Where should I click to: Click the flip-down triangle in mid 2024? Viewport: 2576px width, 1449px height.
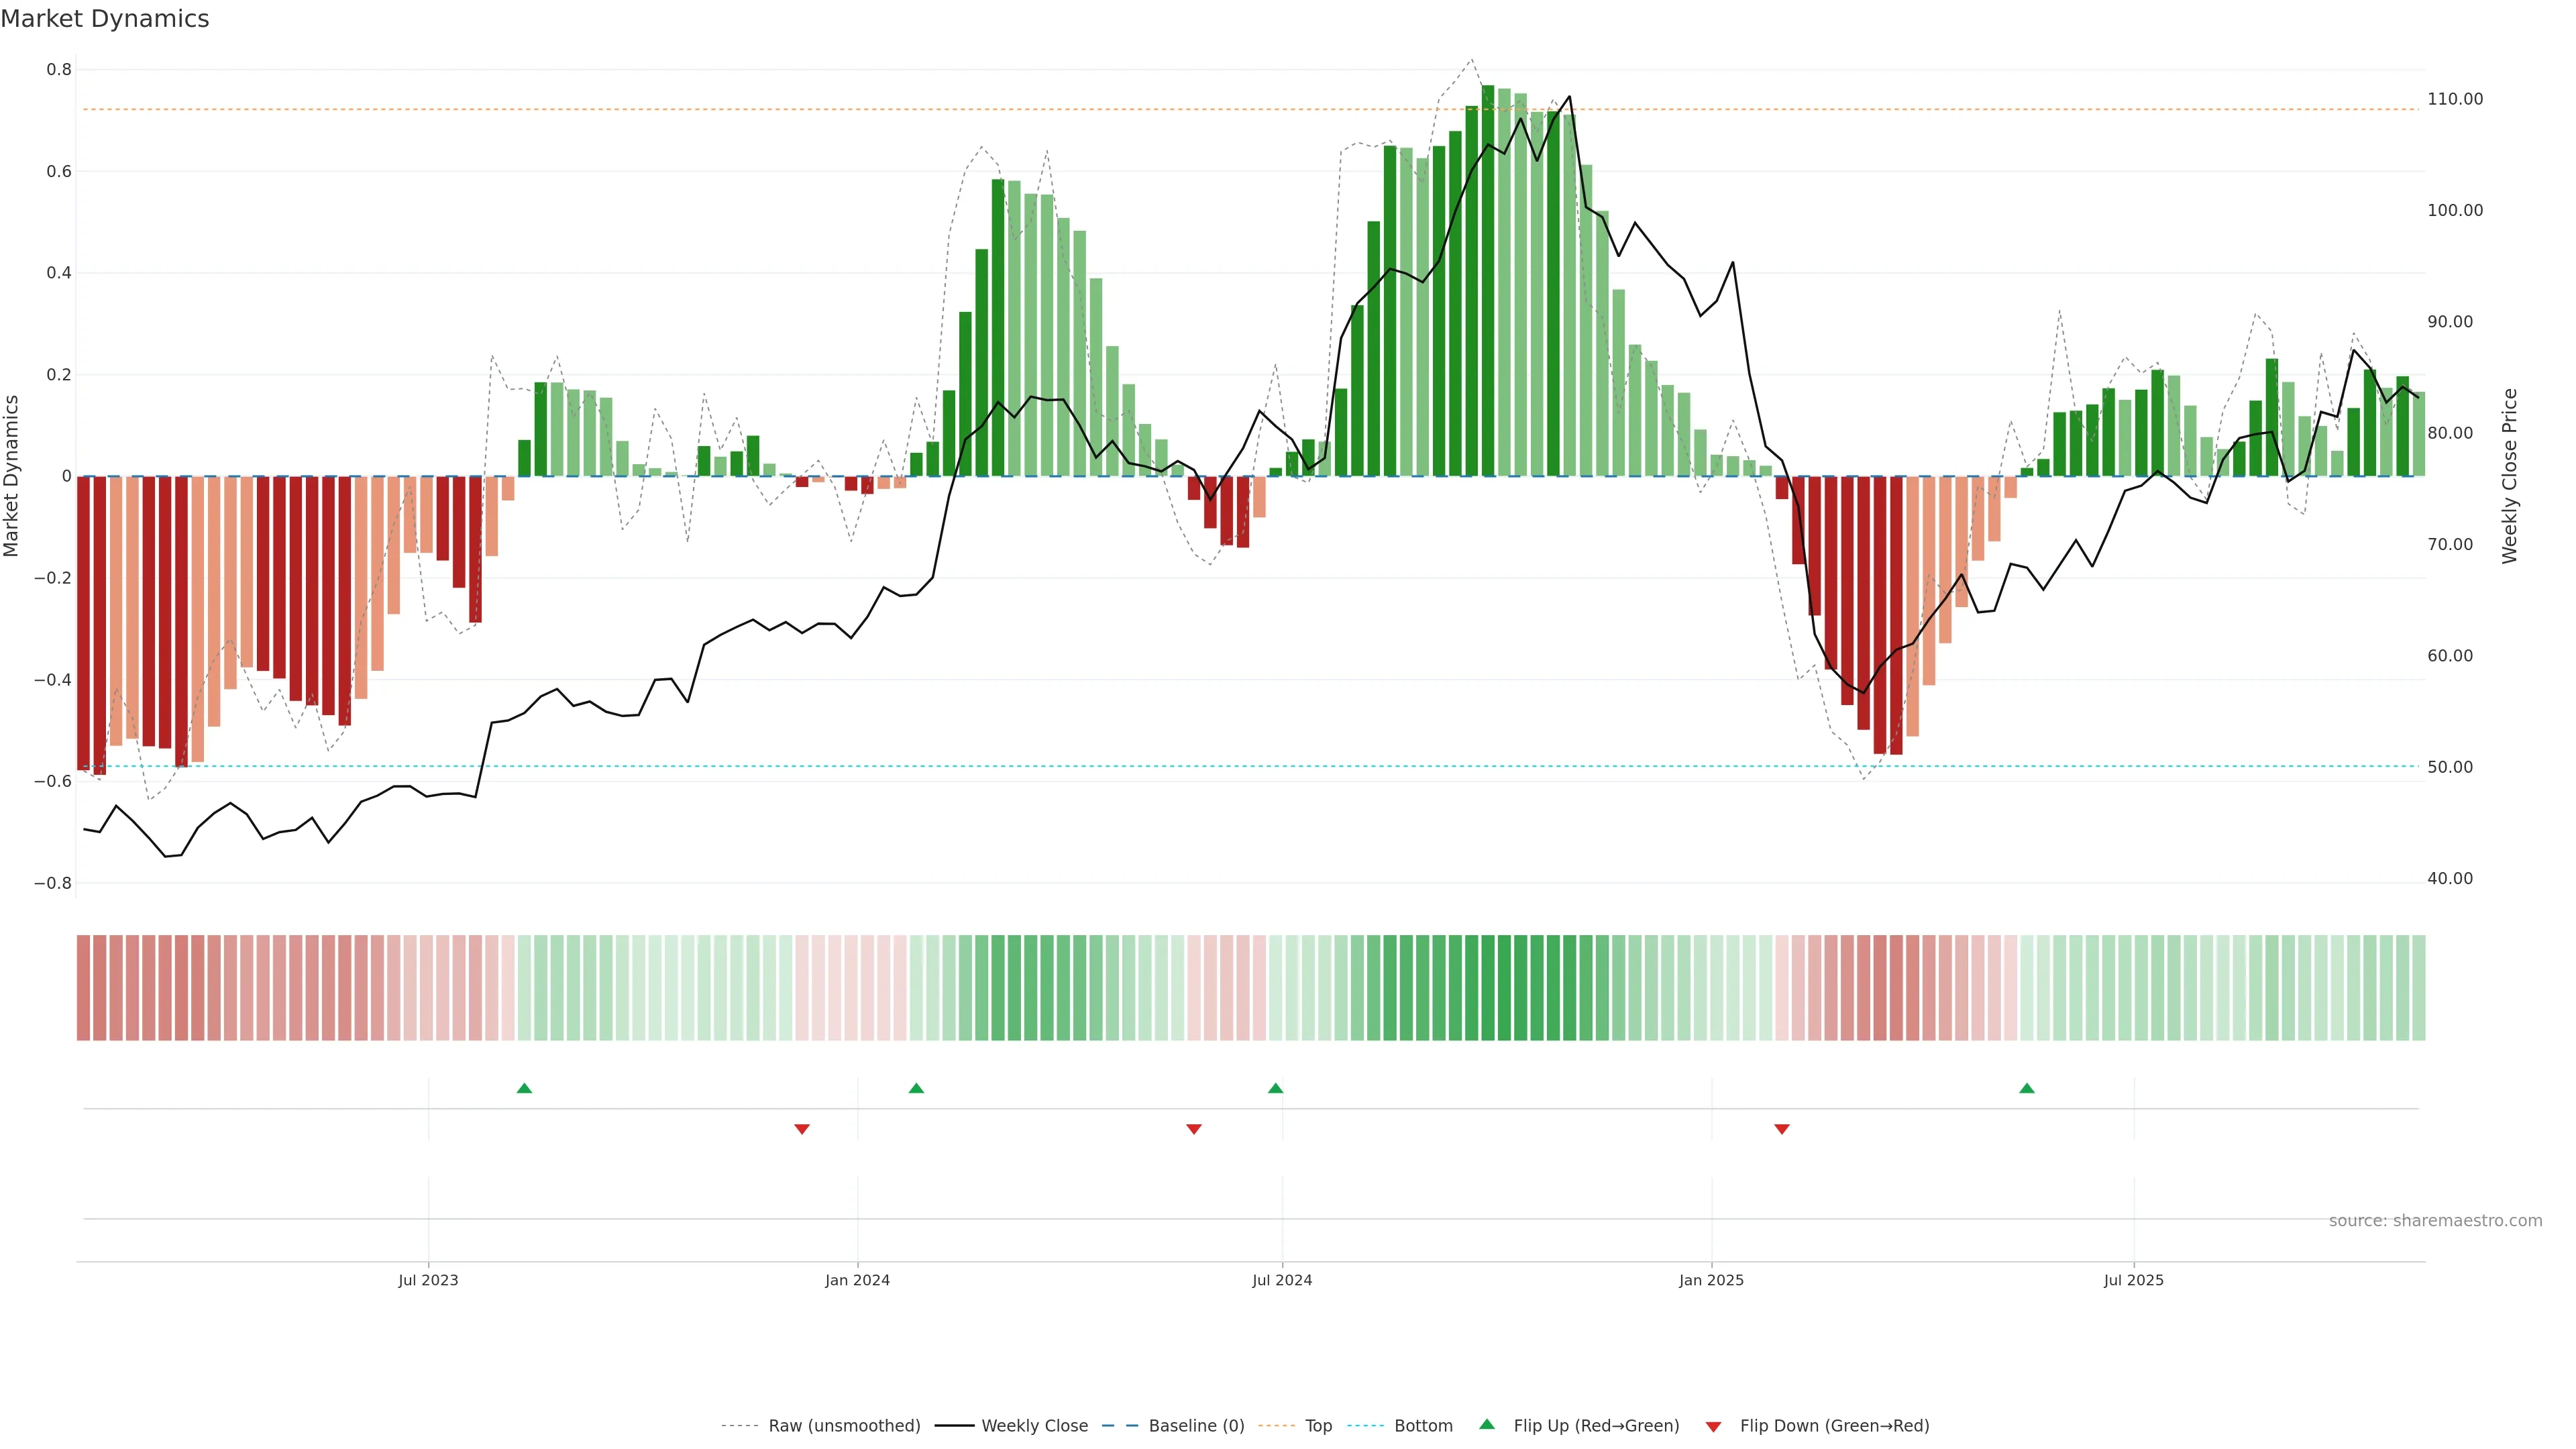[1193, 1129]
